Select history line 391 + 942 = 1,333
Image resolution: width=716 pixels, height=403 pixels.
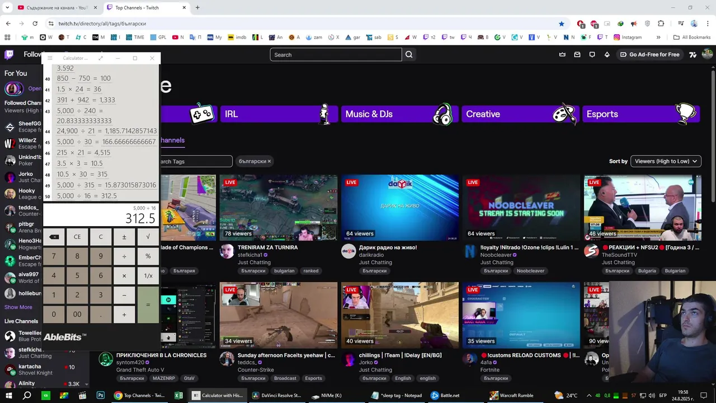[86, 100]
